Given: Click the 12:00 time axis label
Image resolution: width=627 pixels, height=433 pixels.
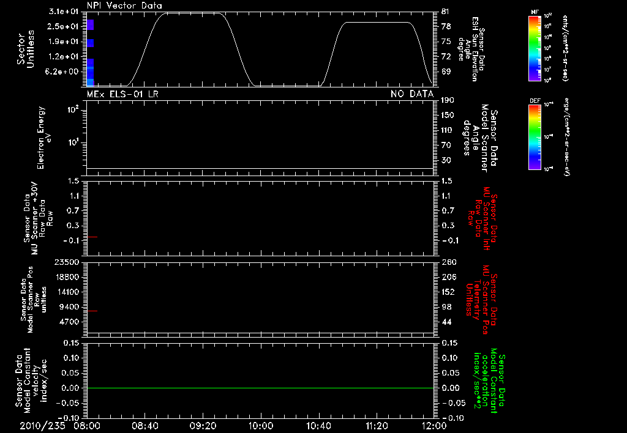Looking at the screenshot, I should [x=434, y=426].
